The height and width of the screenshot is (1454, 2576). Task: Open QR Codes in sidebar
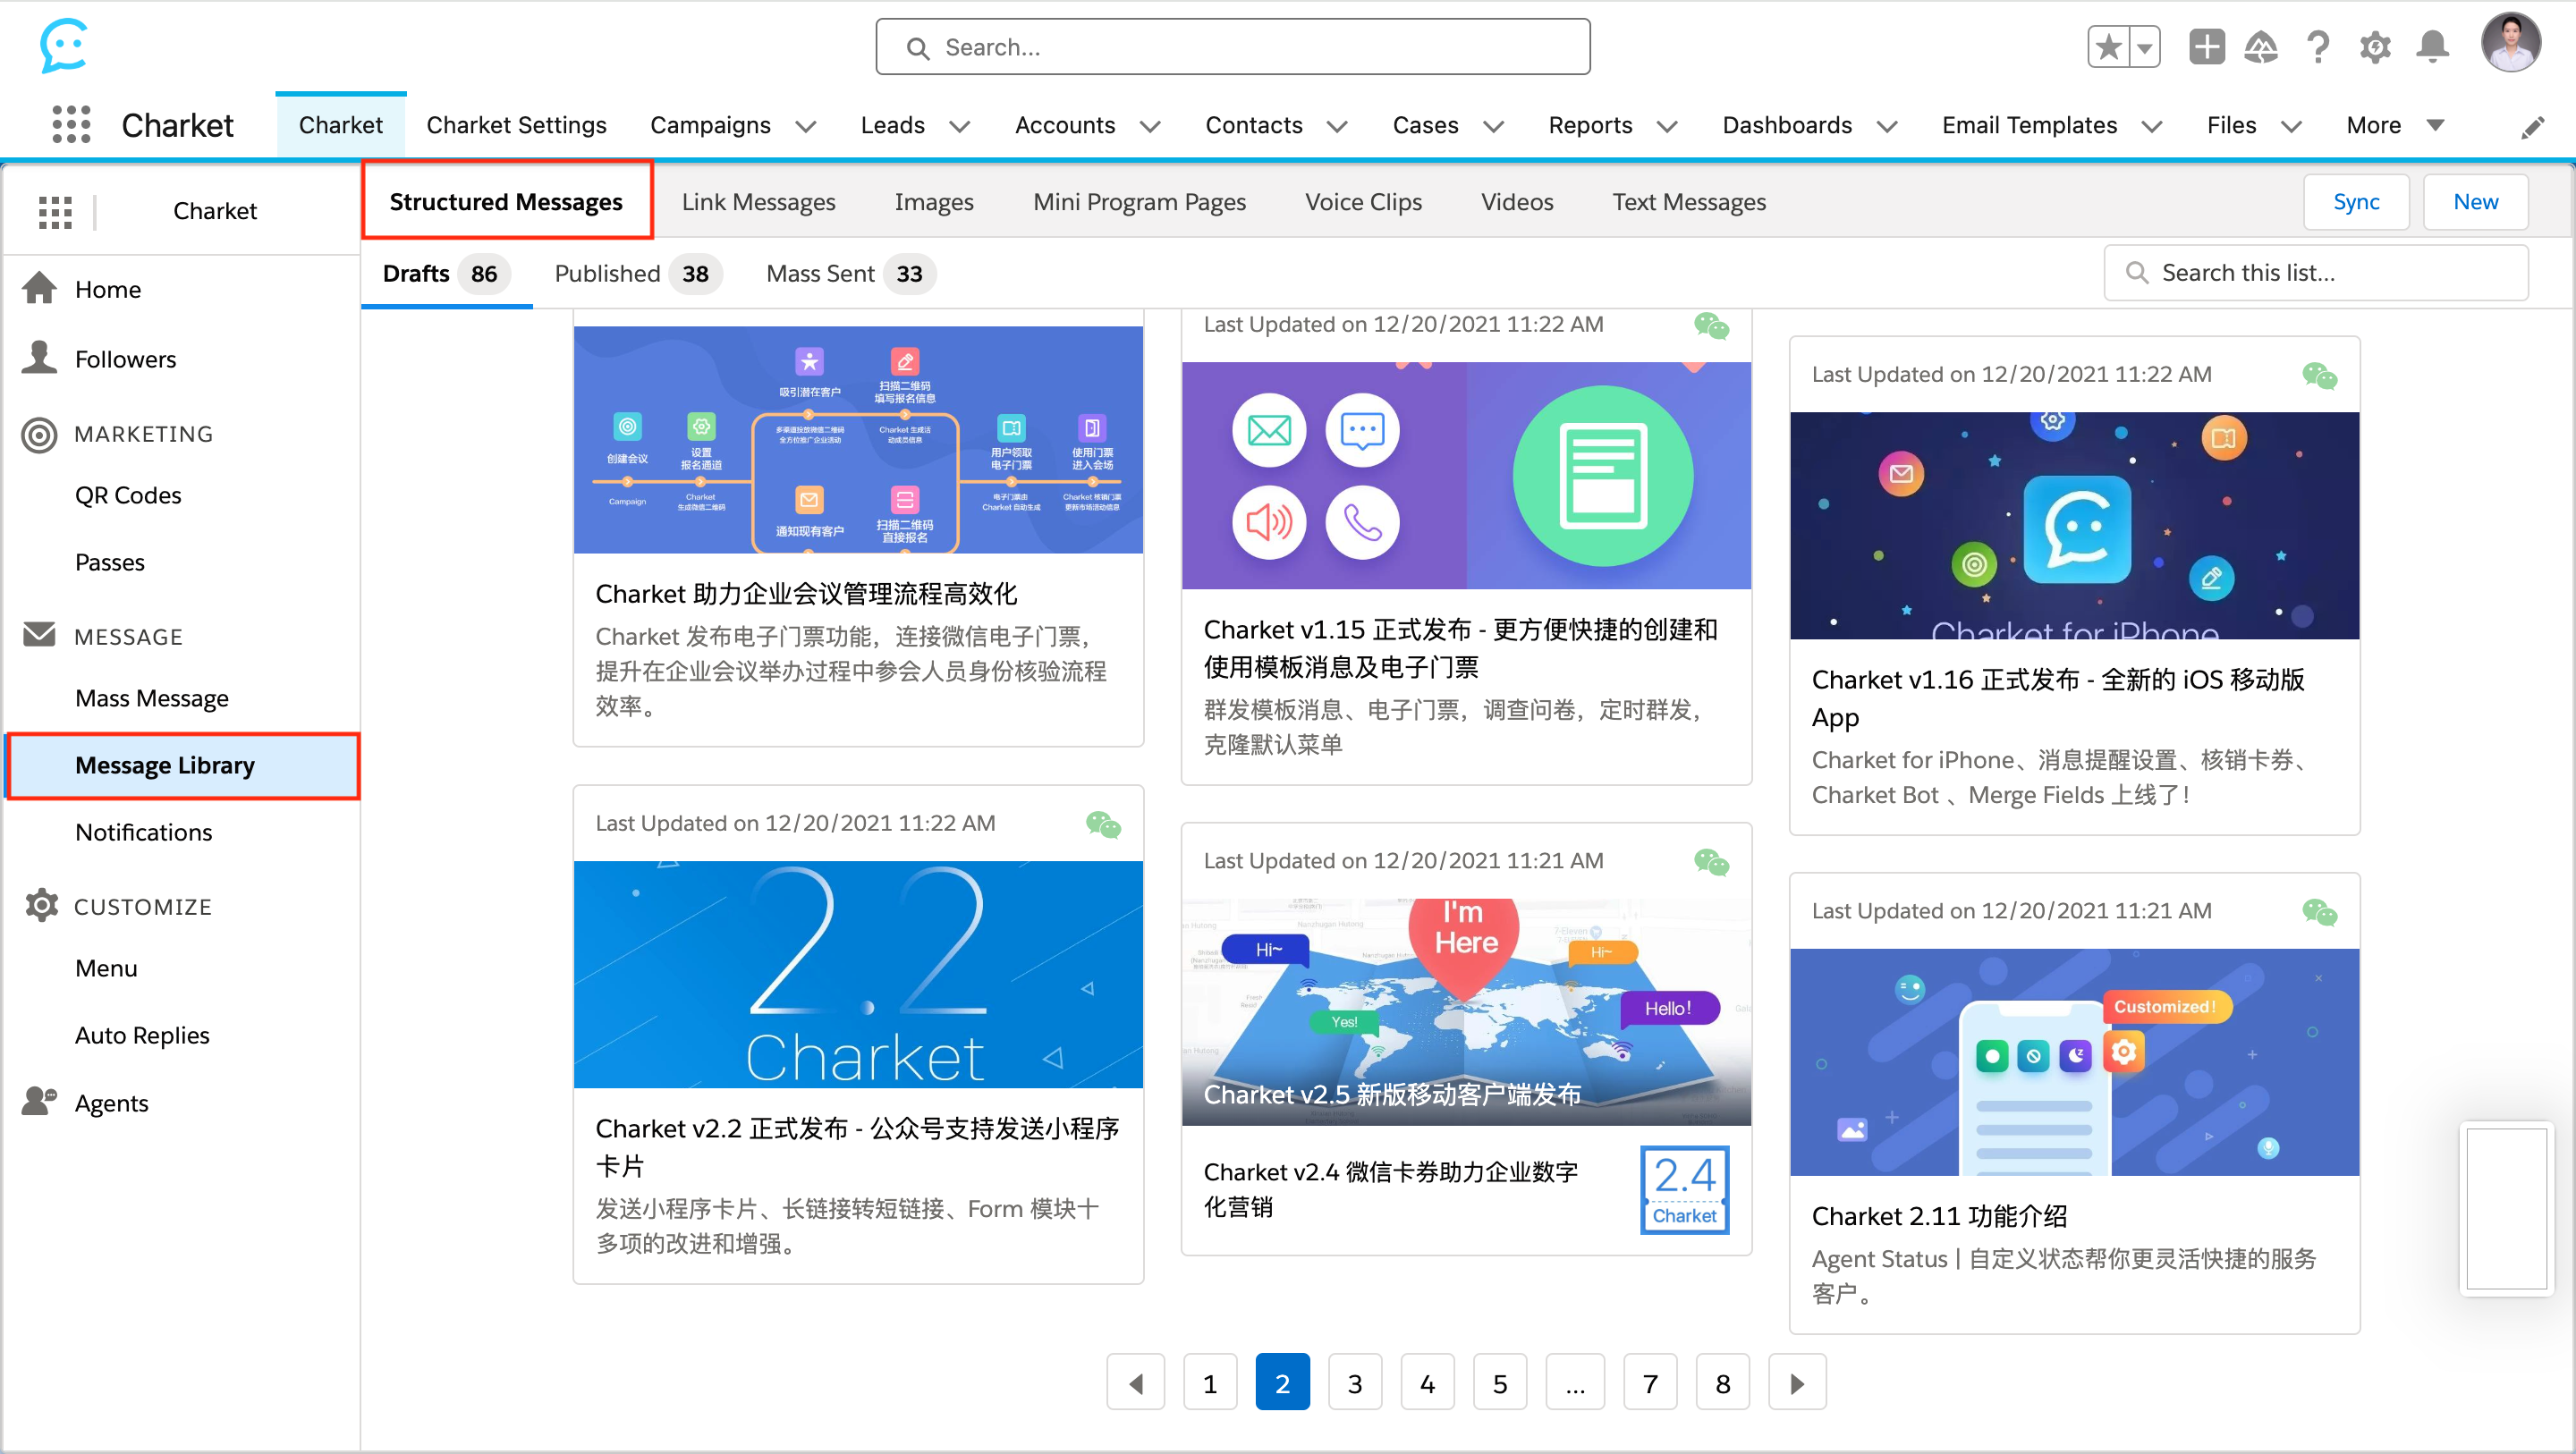pos(128,495)
